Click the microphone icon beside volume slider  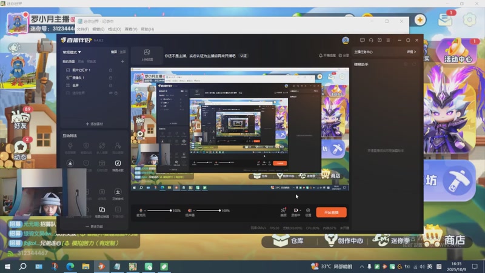click(x=141, y=211)
